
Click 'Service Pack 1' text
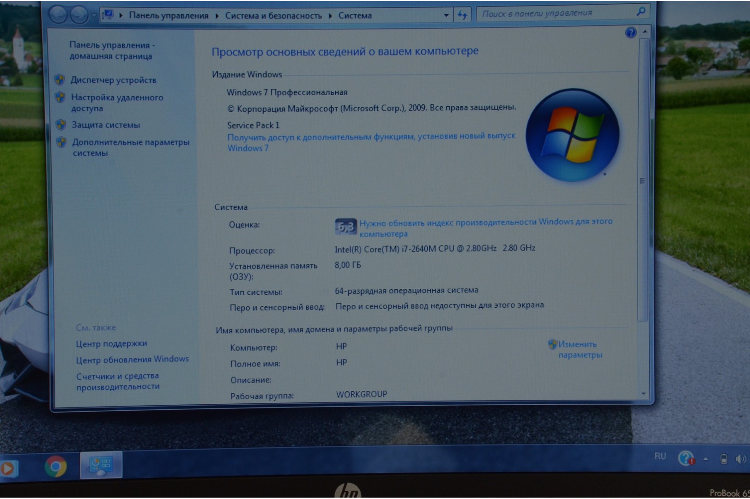(x=253, y=125)
